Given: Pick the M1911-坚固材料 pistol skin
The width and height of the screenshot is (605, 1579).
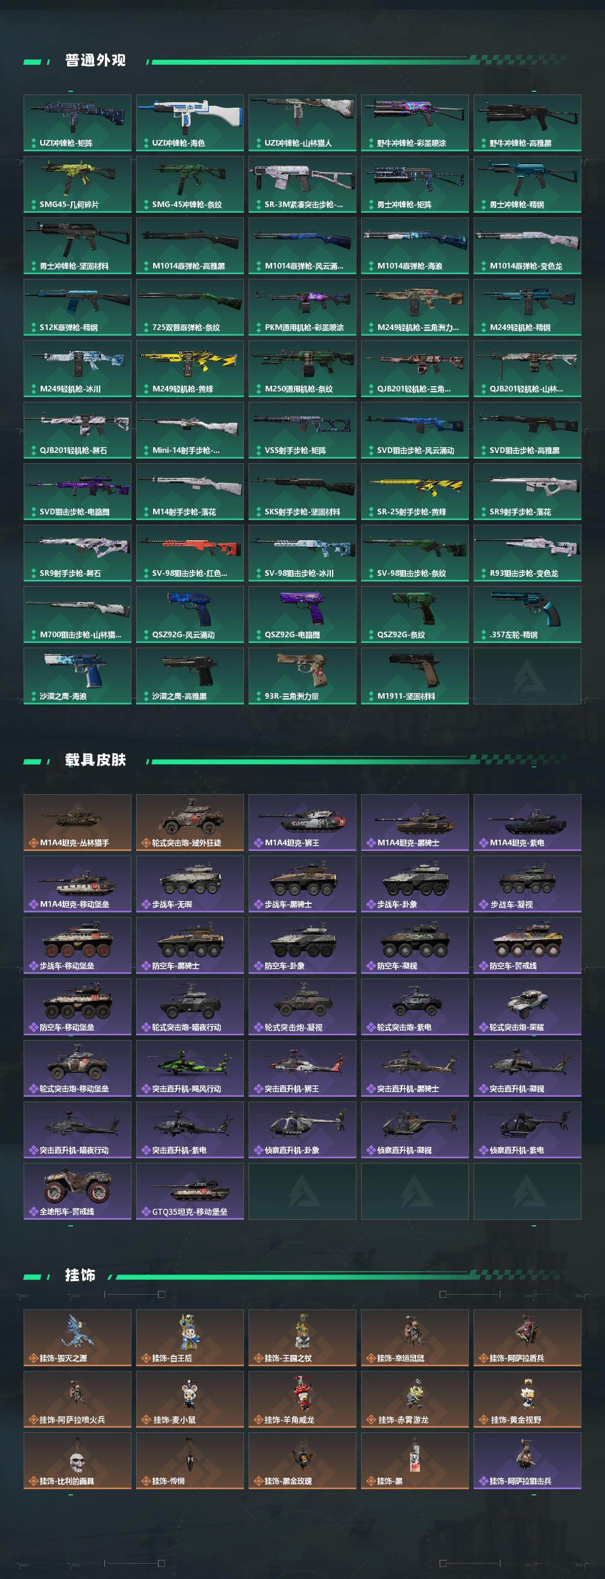Looking at the screenshot, I should click(415, 676).
